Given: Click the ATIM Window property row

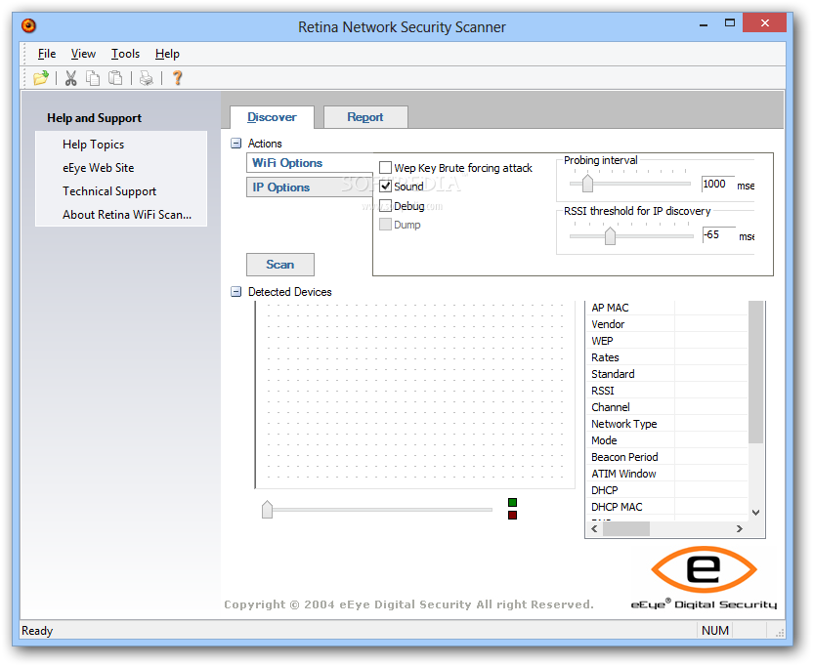Looking at the screenshot, I should point(666,474).
